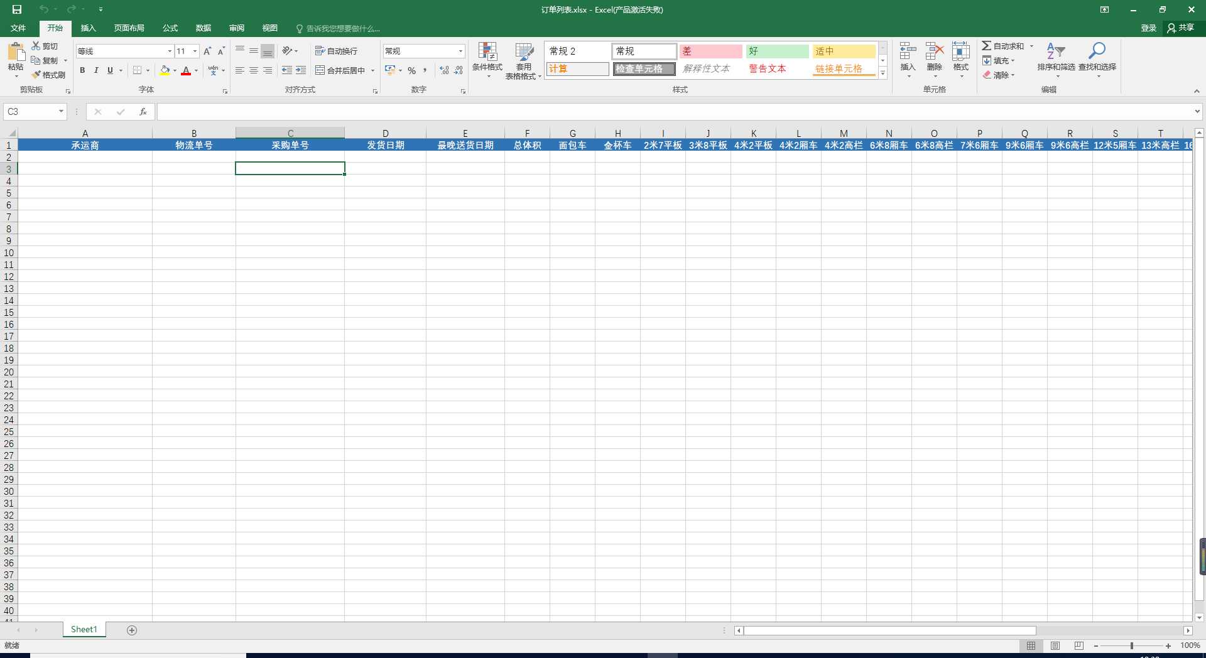Toggle bottom vertical alignment
1206x658 pixels.
268,51
